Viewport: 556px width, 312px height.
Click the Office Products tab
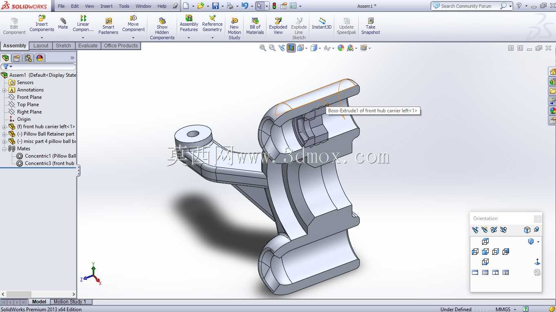pos(121,46)
